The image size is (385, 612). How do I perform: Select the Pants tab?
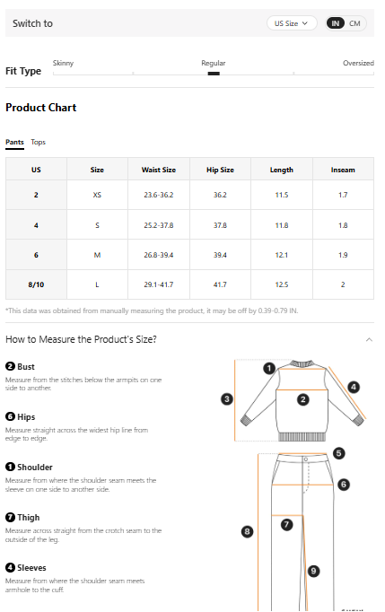pos(15,142)
